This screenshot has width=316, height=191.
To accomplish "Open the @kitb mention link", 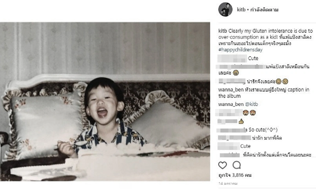I will point(251,104).
